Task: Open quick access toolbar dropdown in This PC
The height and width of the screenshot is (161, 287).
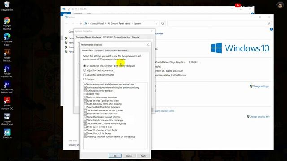Action: coord(76,9)
